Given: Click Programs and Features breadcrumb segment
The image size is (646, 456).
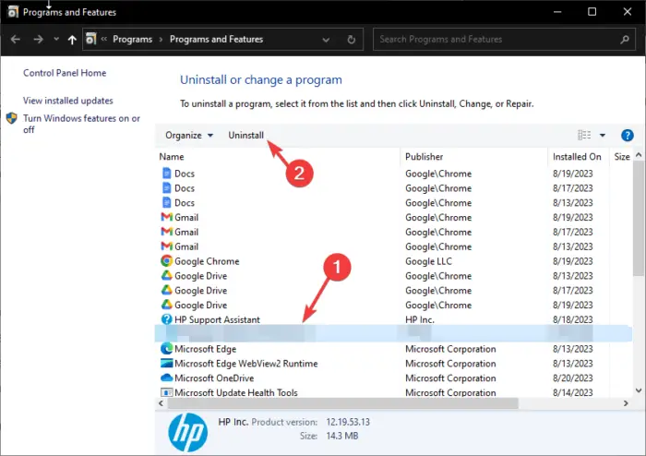Looking at the screenshot, I should click(x=216, y=39).
